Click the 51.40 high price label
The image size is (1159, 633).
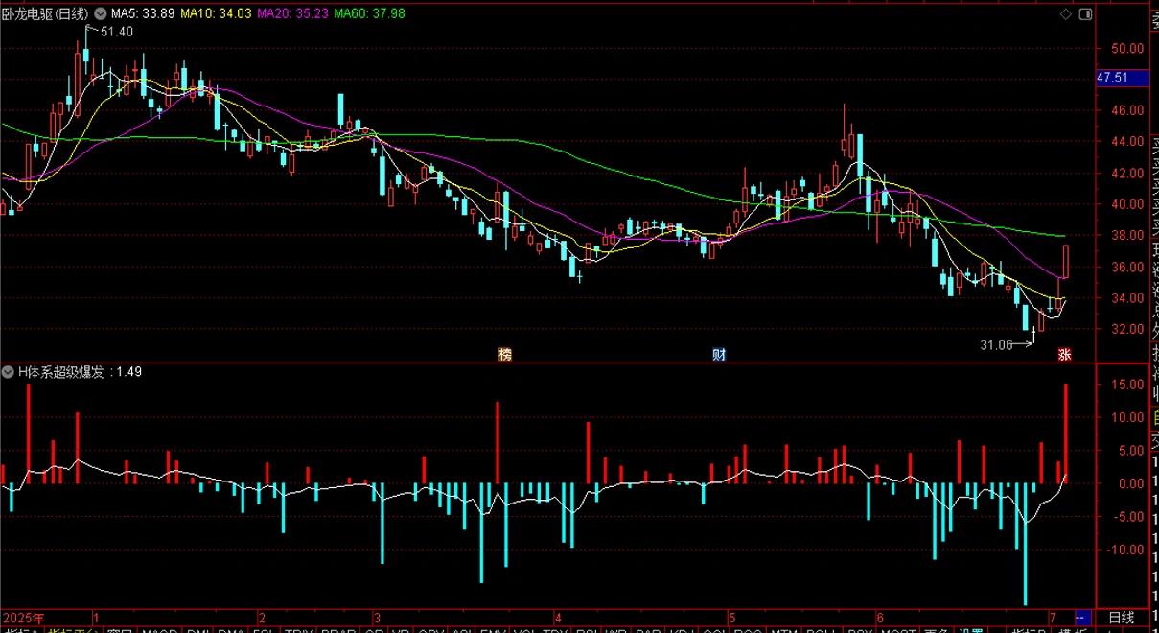[x=116, y=32]
